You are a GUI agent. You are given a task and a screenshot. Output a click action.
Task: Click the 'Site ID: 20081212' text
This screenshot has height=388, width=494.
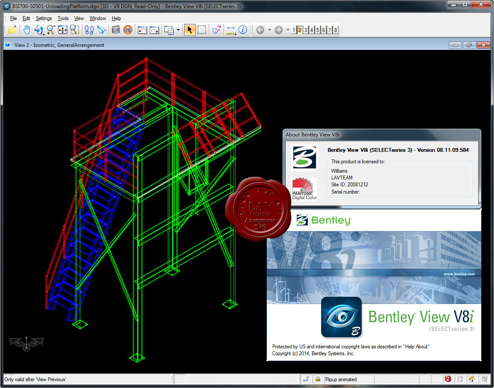tap(349, 185)
